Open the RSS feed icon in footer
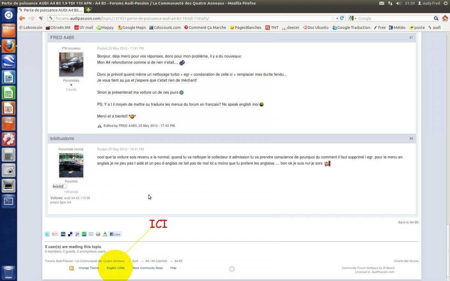450x281 pixels. click(x=71, y=268)
